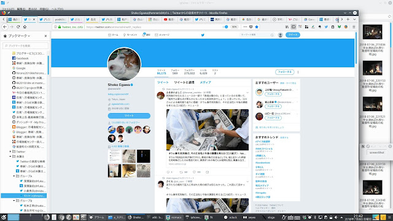Open the newspaper photo in first tweet
The width and height of the screenshot is (393, 221).
tap(208, 130)
